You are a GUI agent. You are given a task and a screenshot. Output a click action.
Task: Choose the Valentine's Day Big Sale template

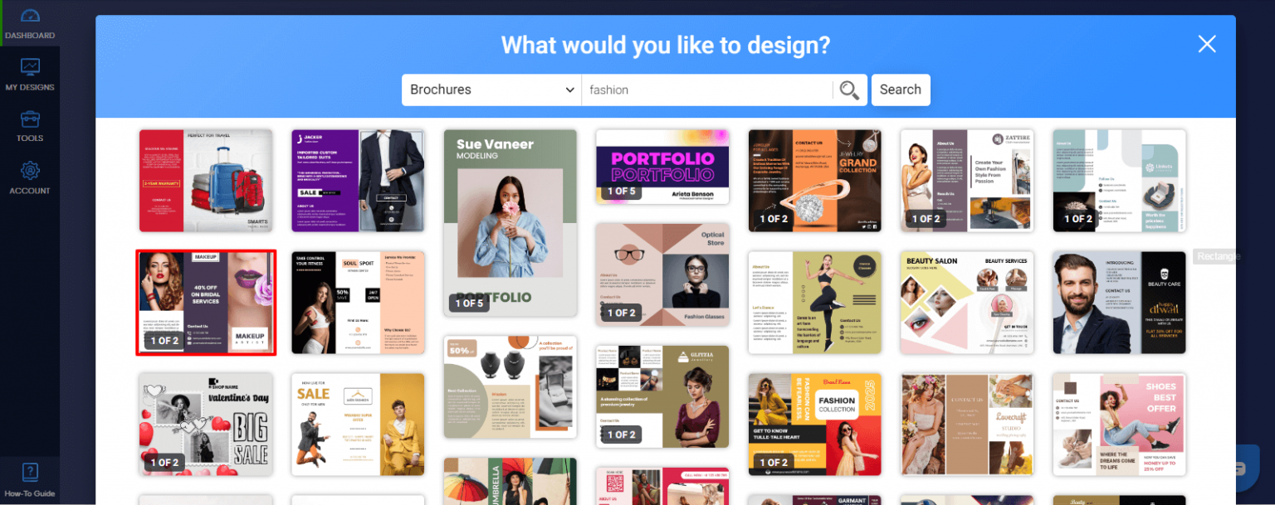click(x=205, y=424)
